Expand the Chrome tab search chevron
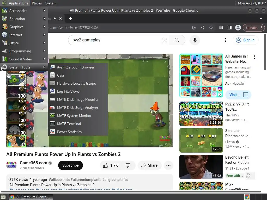The height and width of the screenshot is (200, 267). 261,18
